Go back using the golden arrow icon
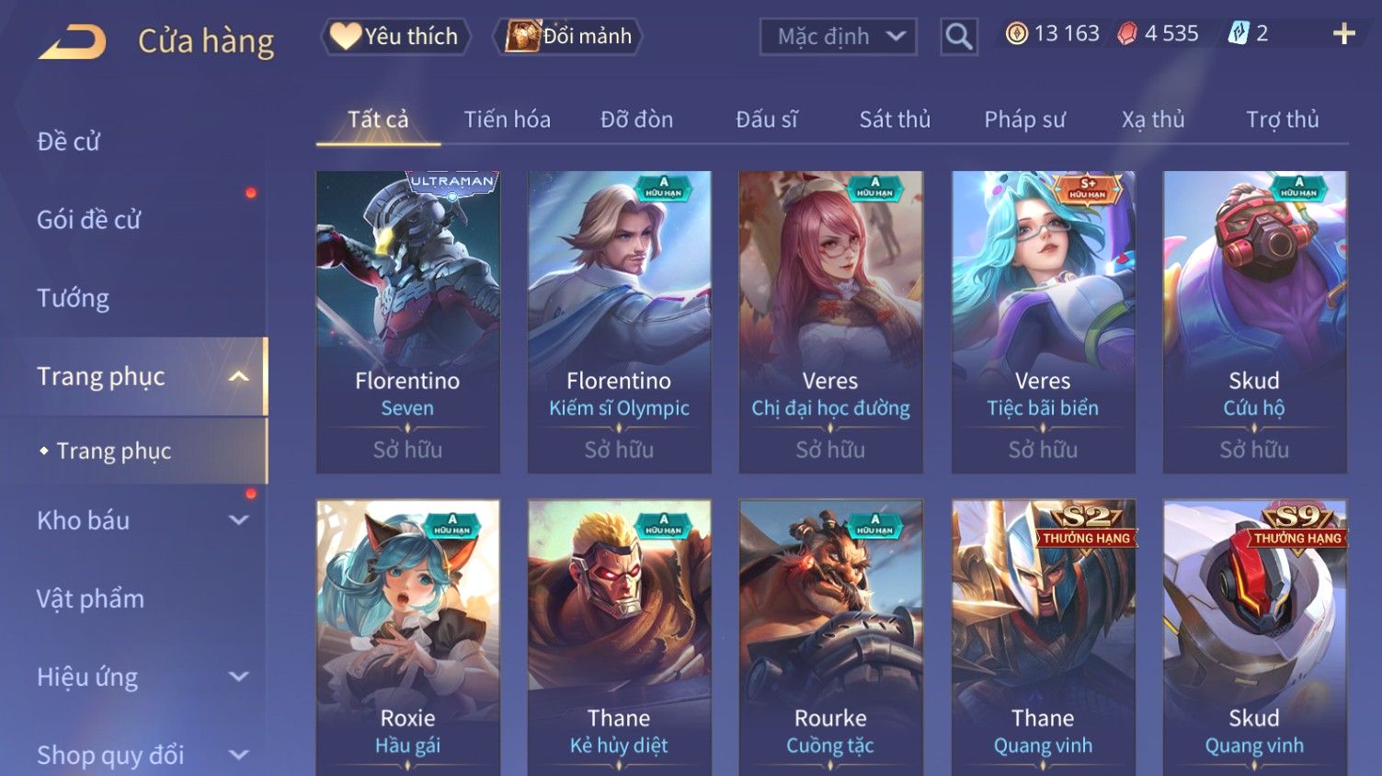 [x=72, y=41]
